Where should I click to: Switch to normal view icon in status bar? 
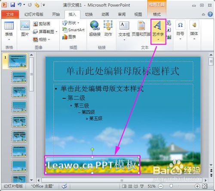point(124,186)
